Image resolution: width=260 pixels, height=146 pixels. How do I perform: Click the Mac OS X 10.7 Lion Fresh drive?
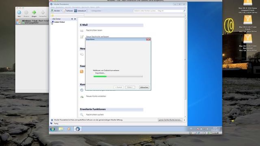[247, 24]
